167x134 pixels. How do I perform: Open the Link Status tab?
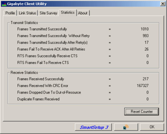pos(27,13)
